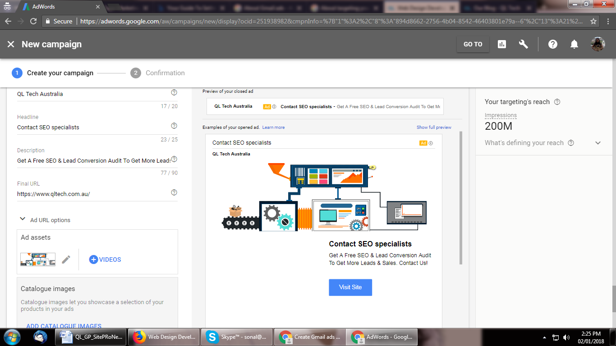Open the reports chart icon
The height and width of the screenshot is (346, 616).
[x=502, y=44]
